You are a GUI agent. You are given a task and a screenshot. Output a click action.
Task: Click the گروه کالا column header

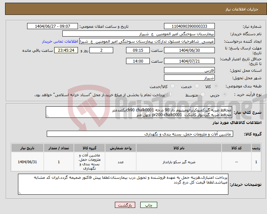click(89, 148)
